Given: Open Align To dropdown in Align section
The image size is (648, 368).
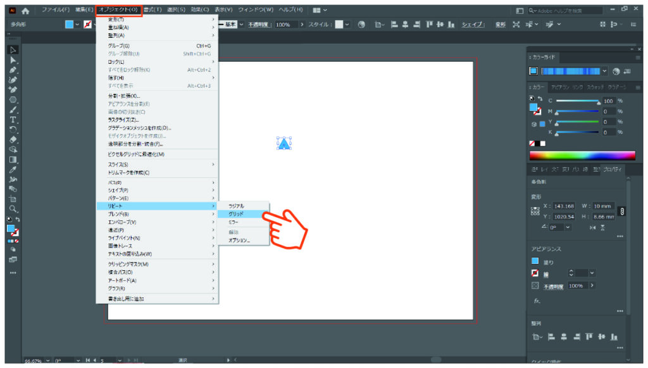Looking at the screenshot, I should click(x=537, y=337).
